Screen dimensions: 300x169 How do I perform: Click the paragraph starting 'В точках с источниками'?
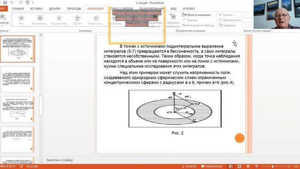point(172,56)
